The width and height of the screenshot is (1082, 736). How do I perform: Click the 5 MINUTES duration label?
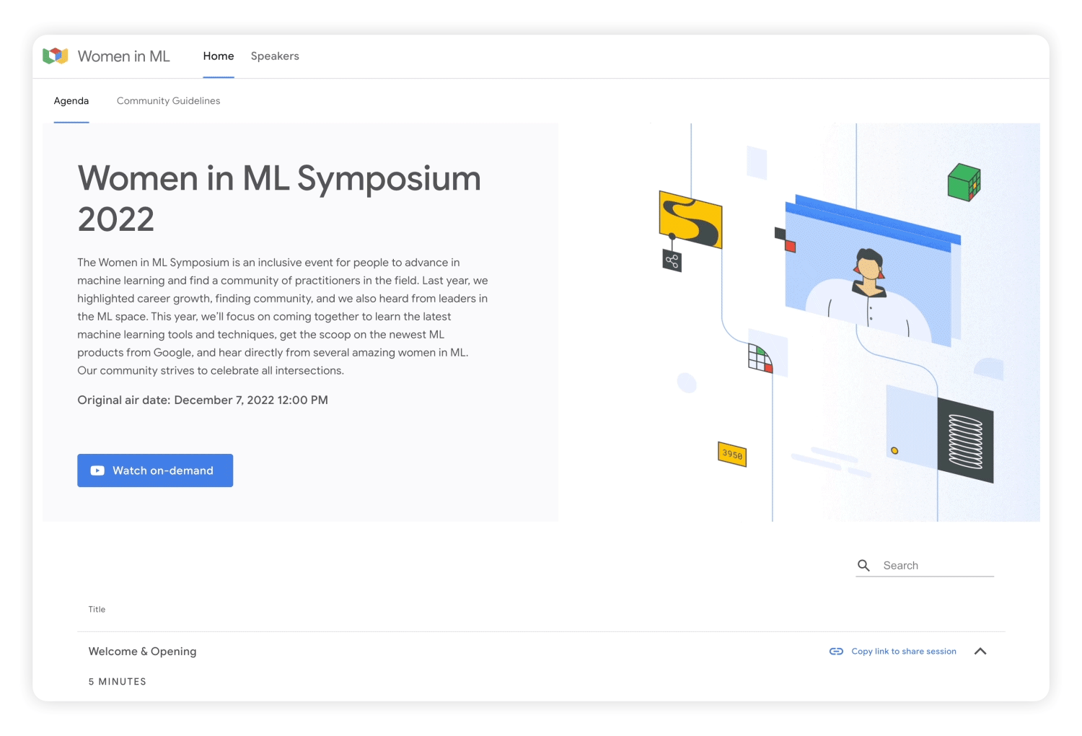(x=118, y=682)
